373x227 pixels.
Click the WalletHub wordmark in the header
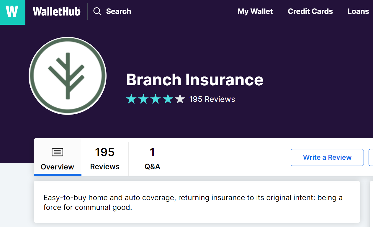(56, 11)
